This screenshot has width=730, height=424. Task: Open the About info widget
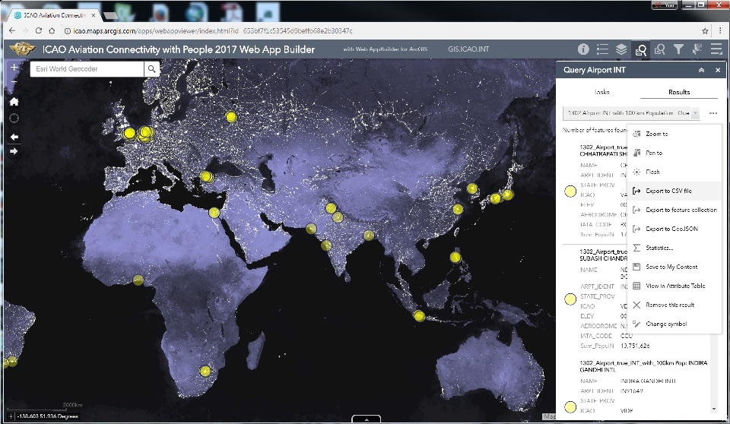coord(583,49)
